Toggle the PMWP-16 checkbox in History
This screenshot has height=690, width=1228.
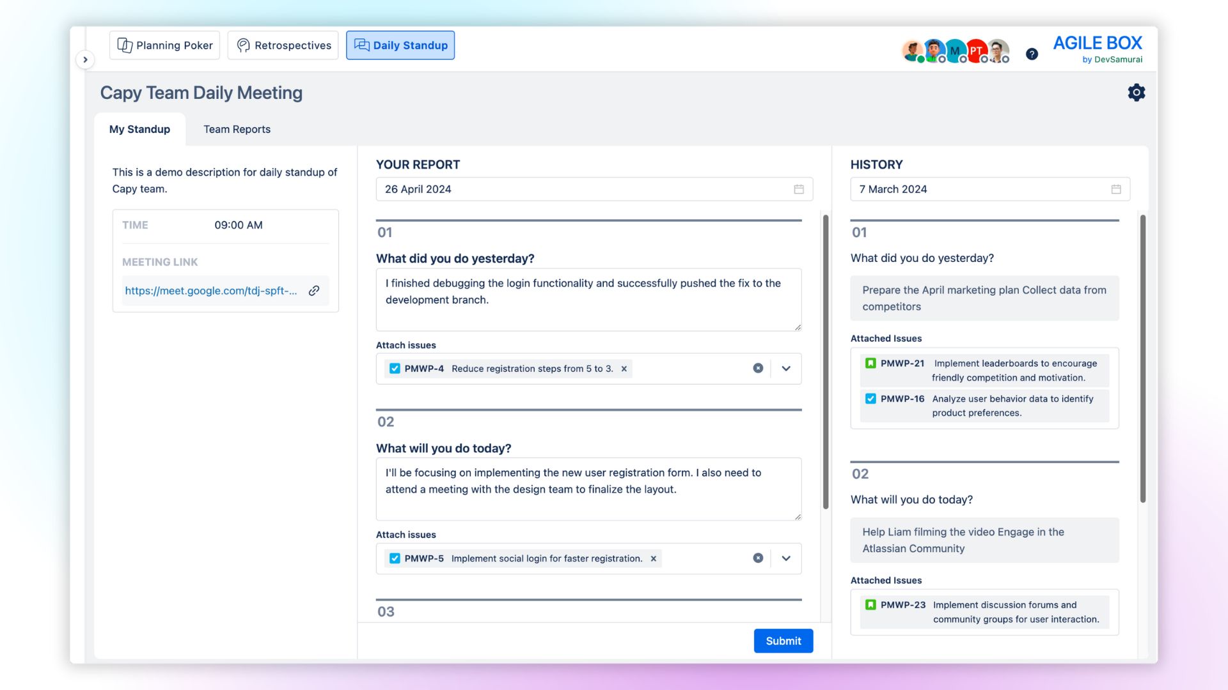point(870,398)
